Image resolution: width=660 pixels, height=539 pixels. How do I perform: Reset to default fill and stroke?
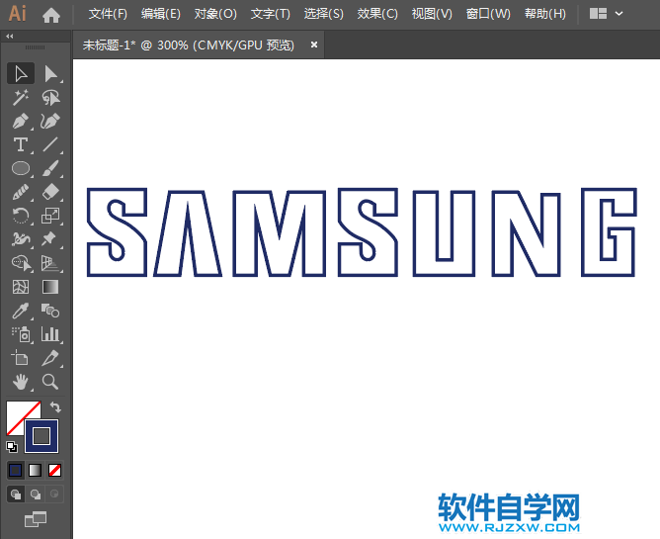tap(12, 447)
